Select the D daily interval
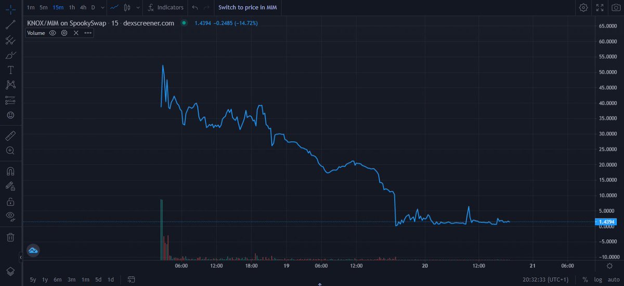 point(93,8)
